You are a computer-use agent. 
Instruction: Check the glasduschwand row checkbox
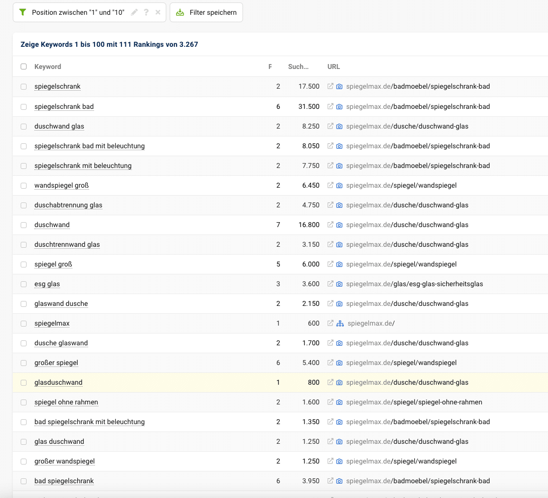(24, 383)
